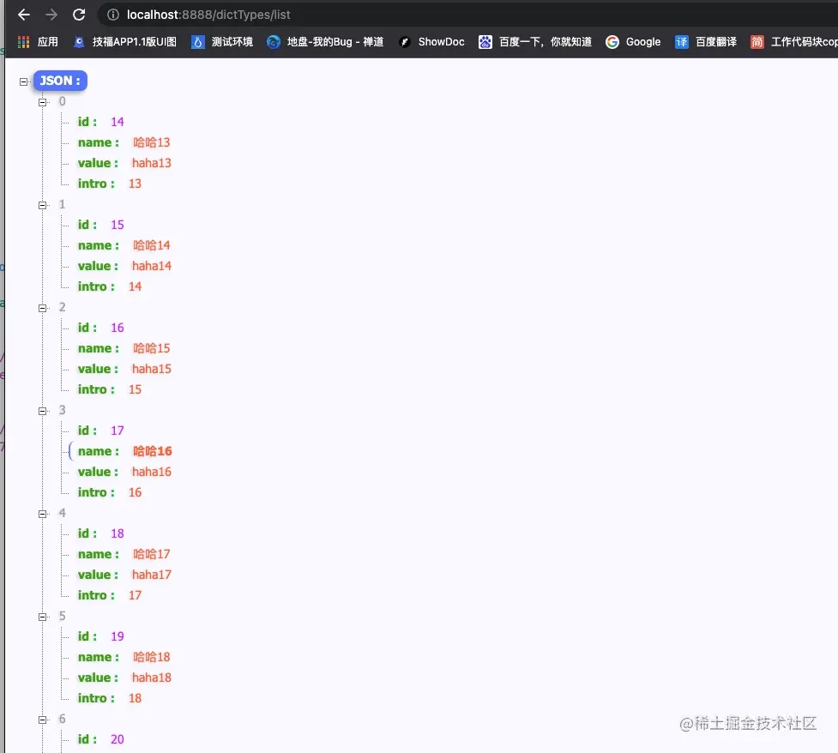Open the 技福APP1.1版UI图 bookmark

(124, 42)
